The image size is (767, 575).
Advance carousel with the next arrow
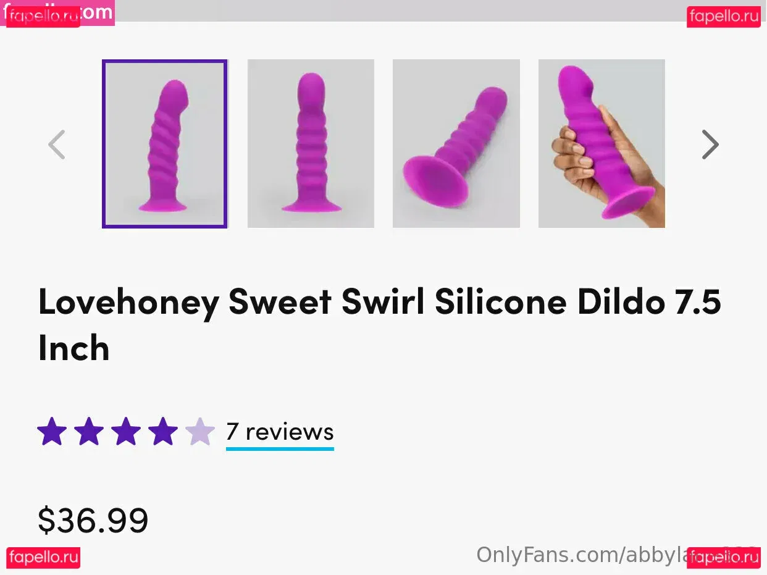click(710, 145)
